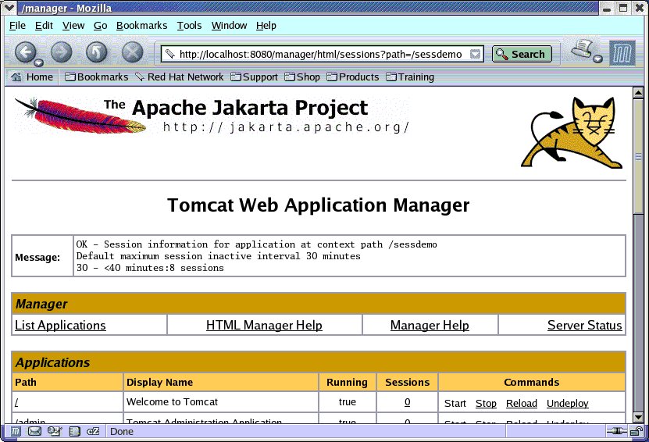Toggle the online/offline plug icon
This screenshot has width=649, height=442.
click(616, 432)
